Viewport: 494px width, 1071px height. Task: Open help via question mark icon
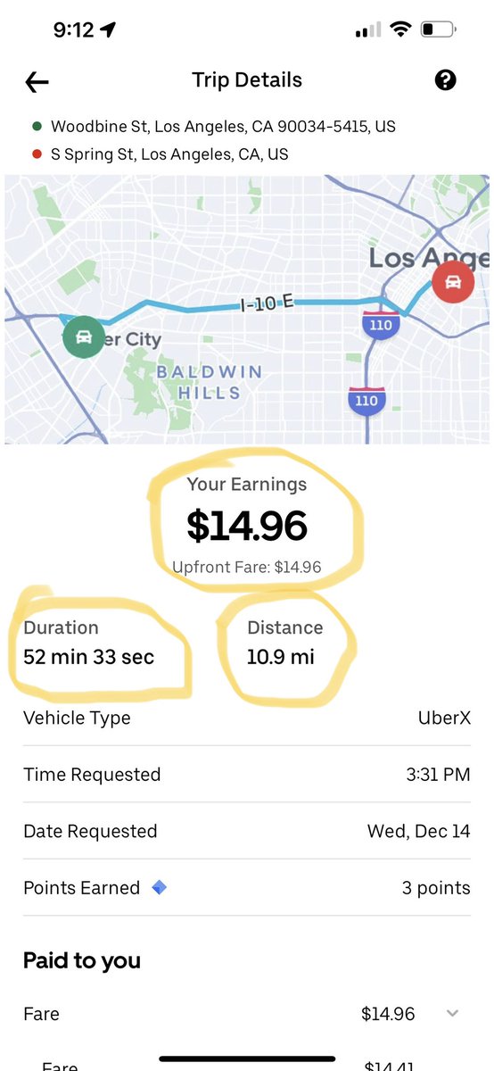pos(446,80)
